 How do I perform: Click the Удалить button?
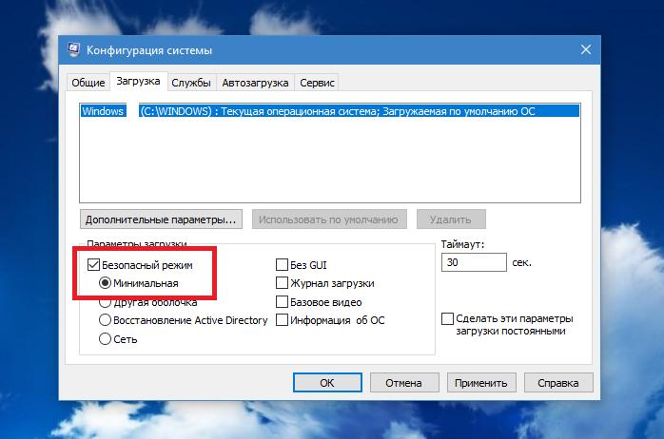[451, 219]
